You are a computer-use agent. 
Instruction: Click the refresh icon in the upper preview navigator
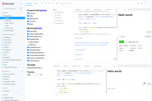[125, 10]
